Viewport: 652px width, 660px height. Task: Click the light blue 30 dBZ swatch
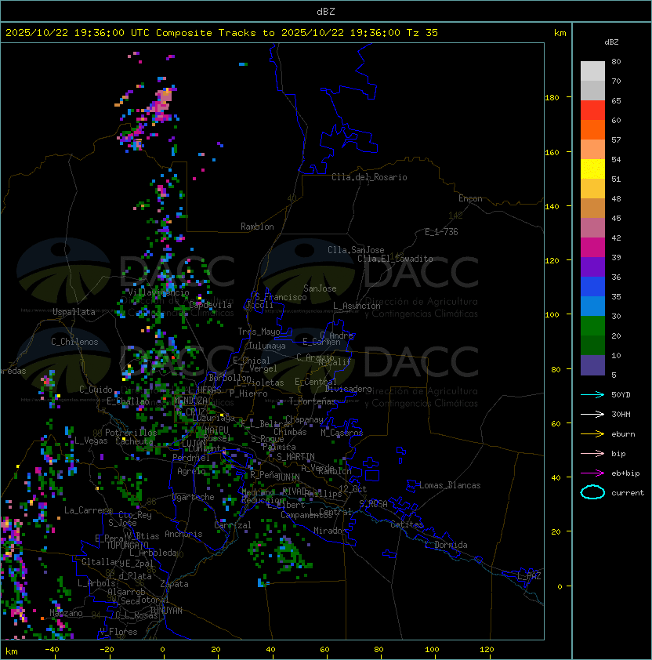point(592,306)
